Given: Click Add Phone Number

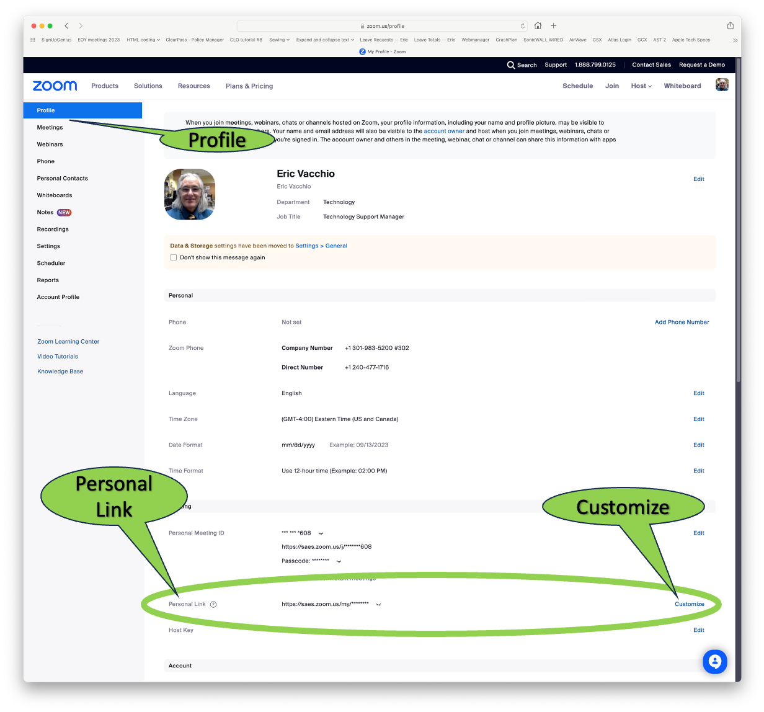Looking at the screenshot, I should tap(682, 323).
